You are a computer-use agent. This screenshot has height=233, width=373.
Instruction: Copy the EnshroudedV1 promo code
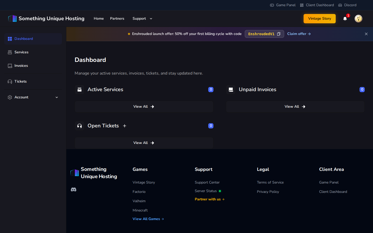pos(279,34)
